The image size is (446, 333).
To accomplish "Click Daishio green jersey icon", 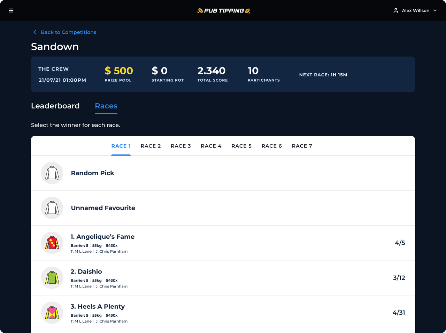I will tap(52, 278).
